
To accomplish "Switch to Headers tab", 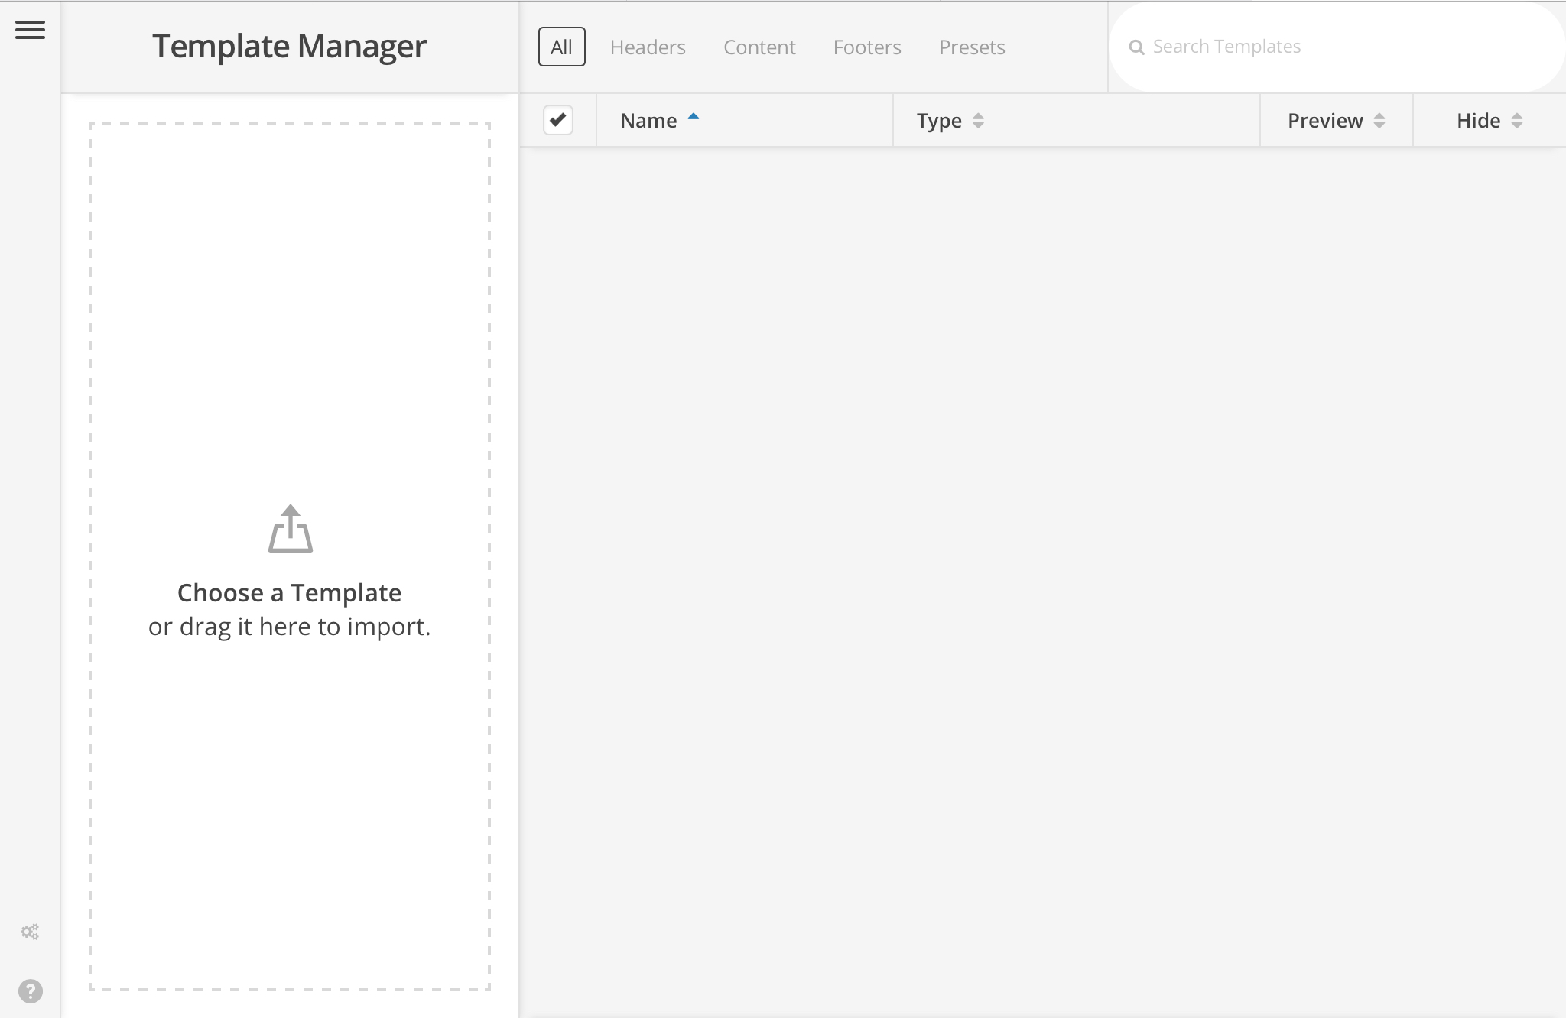I will [x=648, y=47].
